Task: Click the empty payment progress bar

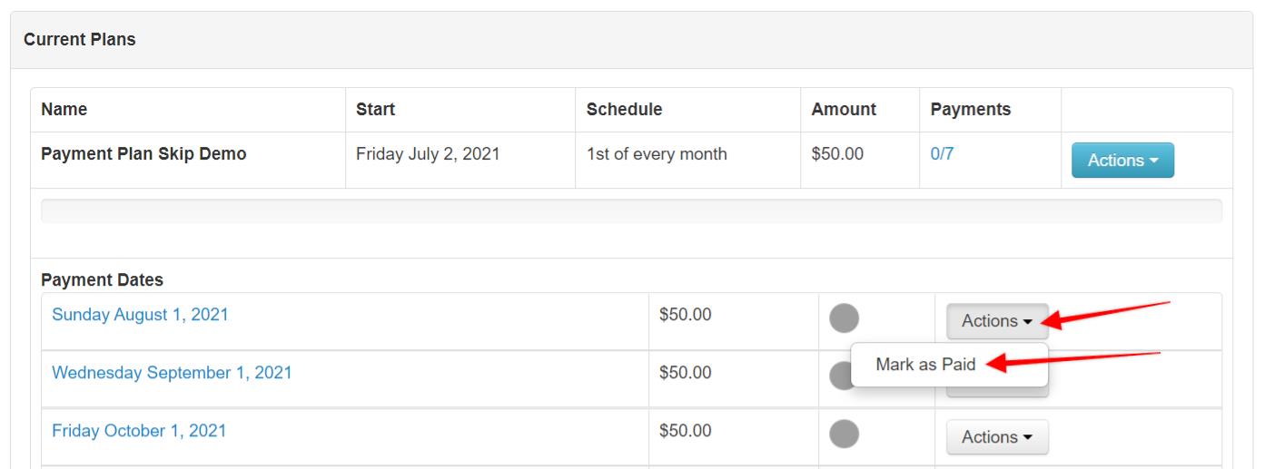Action: [631, 211]
